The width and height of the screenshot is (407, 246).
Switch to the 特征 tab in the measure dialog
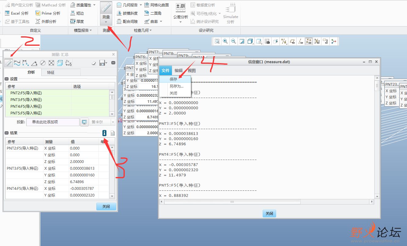61,73
